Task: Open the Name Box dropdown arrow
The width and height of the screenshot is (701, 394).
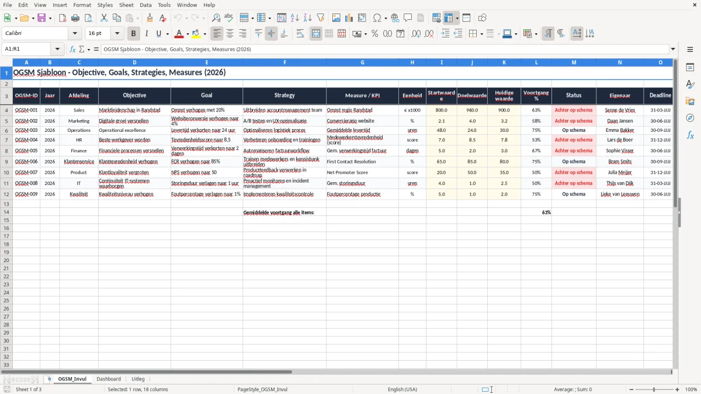Action: coord(58,49)
